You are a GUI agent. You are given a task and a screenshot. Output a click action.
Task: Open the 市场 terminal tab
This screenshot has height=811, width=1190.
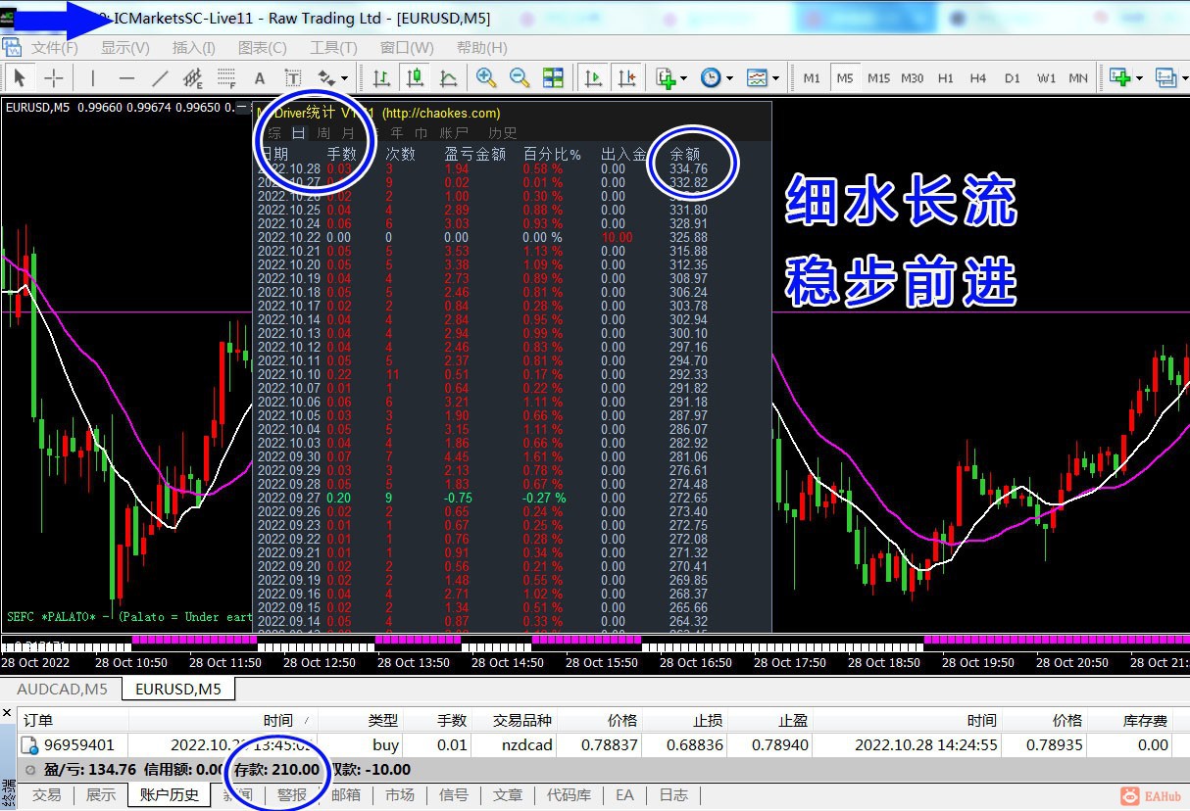coord(400,795)
